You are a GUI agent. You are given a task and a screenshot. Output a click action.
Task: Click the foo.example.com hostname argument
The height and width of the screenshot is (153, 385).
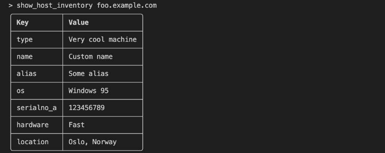(x=127, y=5)
